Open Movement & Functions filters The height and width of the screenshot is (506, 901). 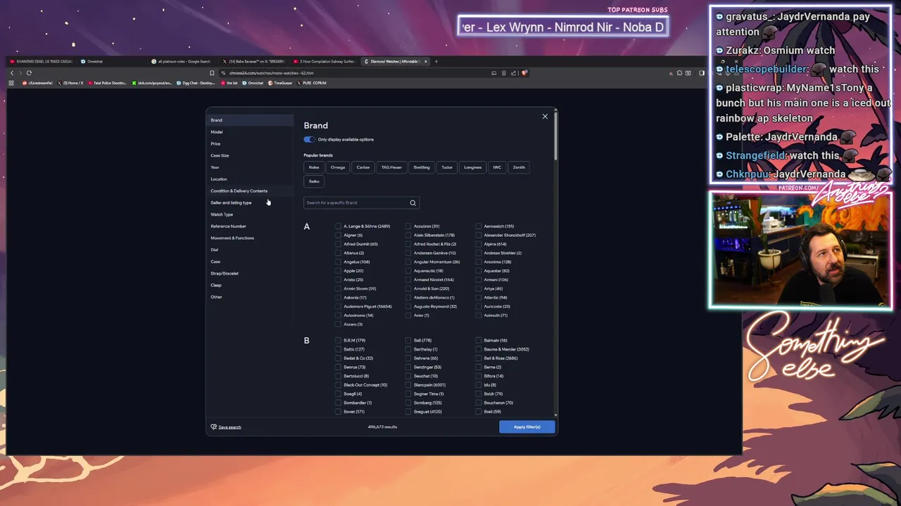coord(250,238)
